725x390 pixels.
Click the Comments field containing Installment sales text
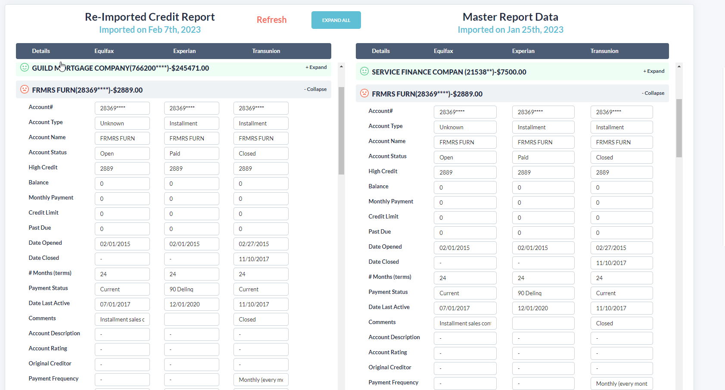(x=122, y=319)
